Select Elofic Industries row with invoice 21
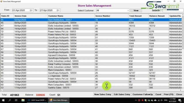This screenshot has height=103, width=184. (91, 26)
